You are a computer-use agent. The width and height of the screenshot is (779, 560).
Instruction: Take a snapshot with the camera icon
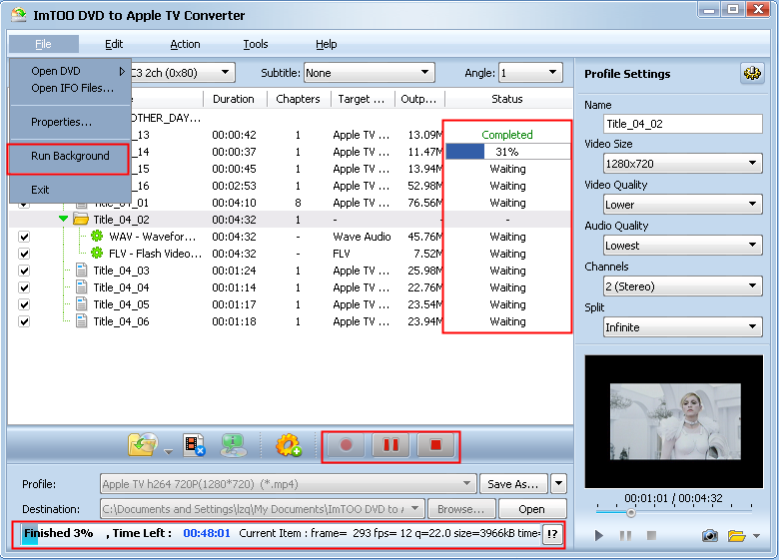pyautogui.click(x=709, y=535)
